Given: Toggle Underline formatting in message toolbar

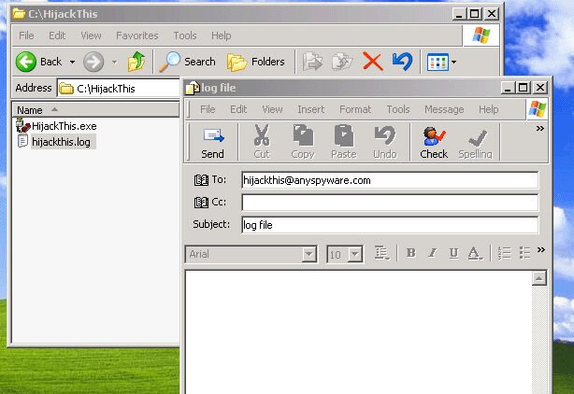Looking at the screenshot, I should click(x=453, y=253).
